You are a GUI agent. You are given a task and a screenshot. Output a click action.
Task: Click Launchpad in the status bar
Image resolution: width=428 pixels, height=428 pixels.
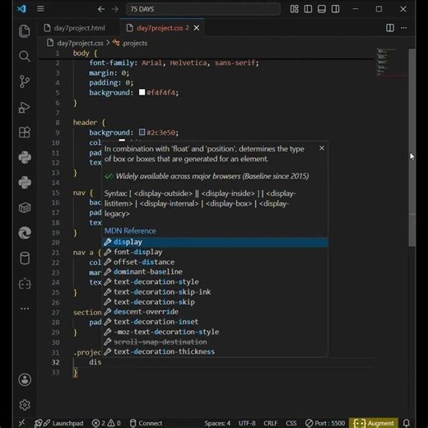58,423
